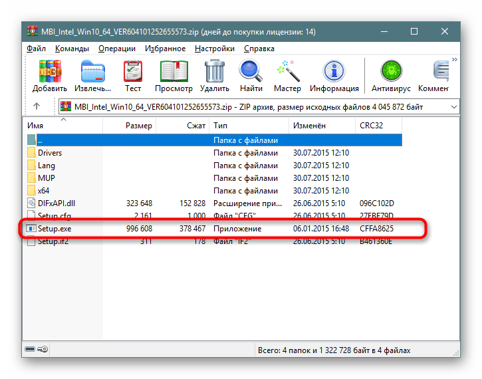
Task: Click the WinRAR icon in address bar
Action: click(66, 106)
